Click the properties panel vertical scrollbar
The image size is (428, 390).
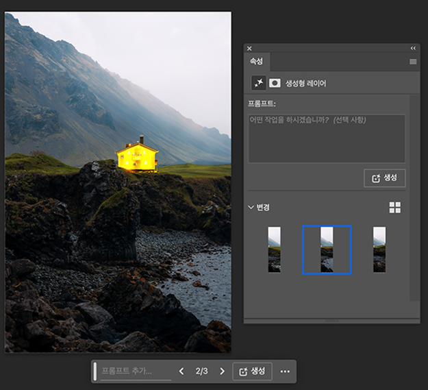click(414, 198)
